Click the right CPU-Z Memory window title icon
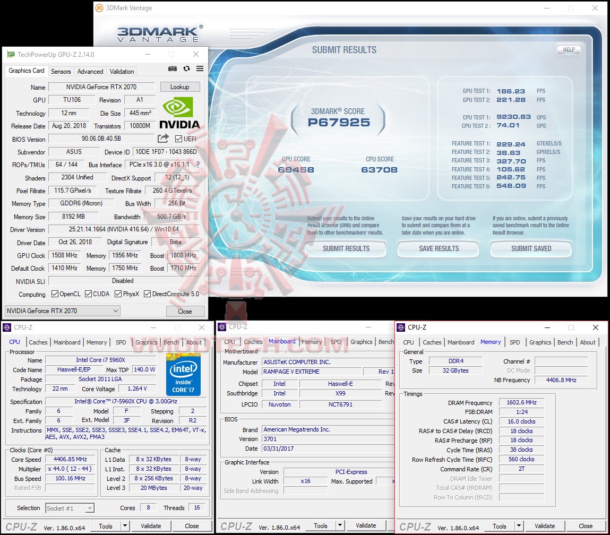The width and height of the screenshot is (610, 535). click(401, 327)
